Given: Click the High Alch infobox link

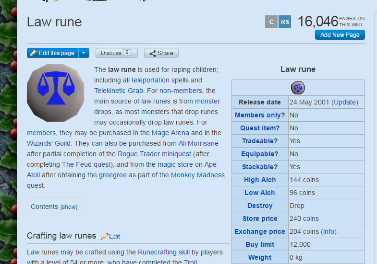Looking at the screenshot, I should pos(260,180).
